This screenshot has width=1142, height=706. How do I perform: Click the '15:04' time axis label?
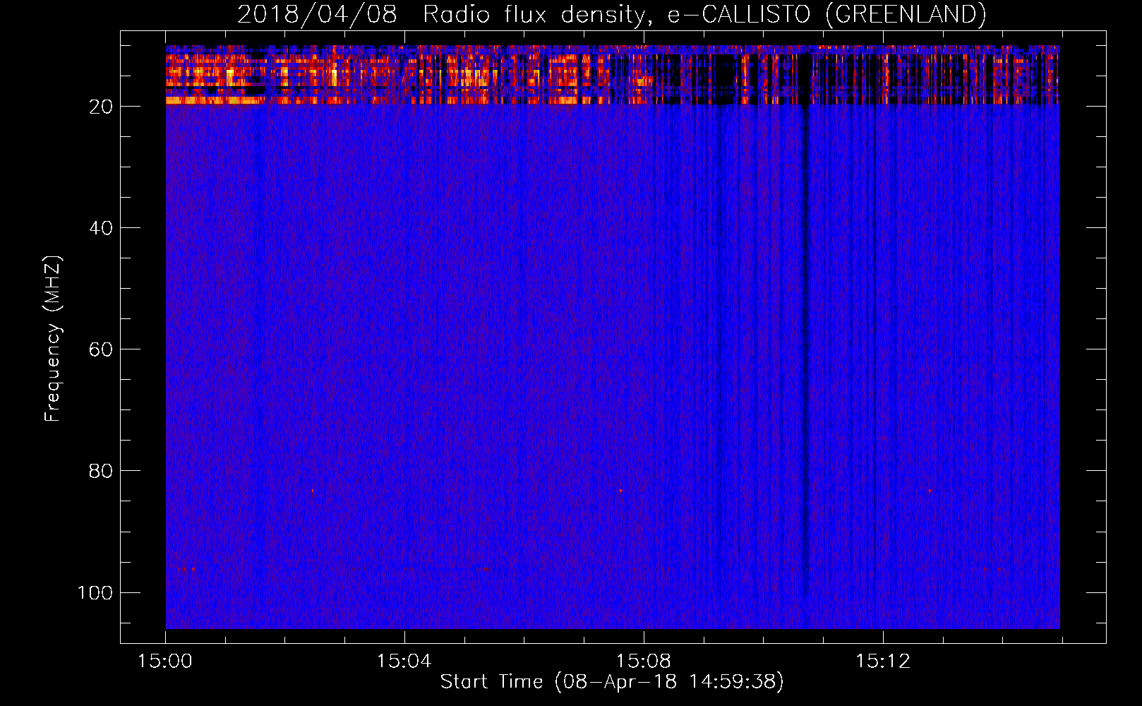pos(404,661)
